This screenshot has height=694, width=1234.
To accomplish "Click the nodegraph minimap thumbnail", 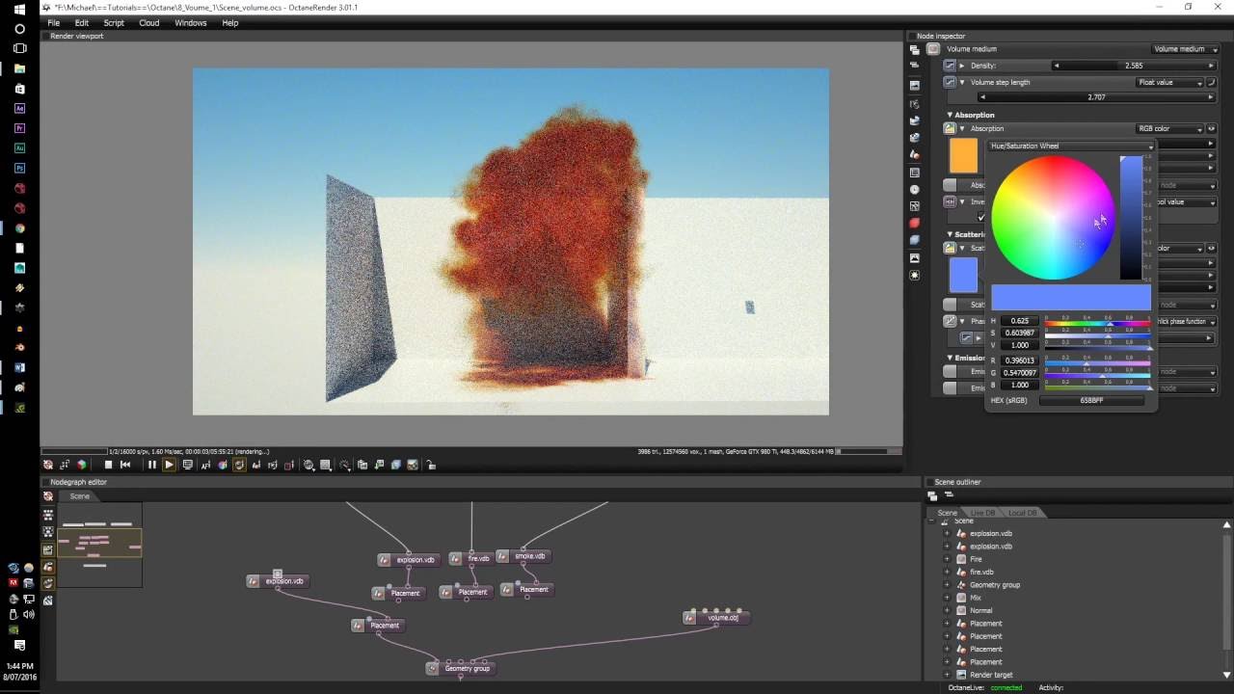I will (x=99, y=545).
